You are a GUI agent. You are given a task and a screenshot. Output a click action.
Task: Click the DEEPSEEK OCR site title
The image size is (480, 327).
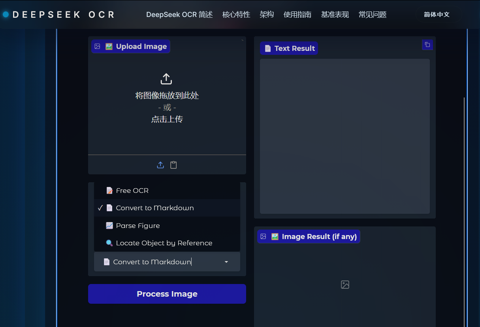pos(64,15)
